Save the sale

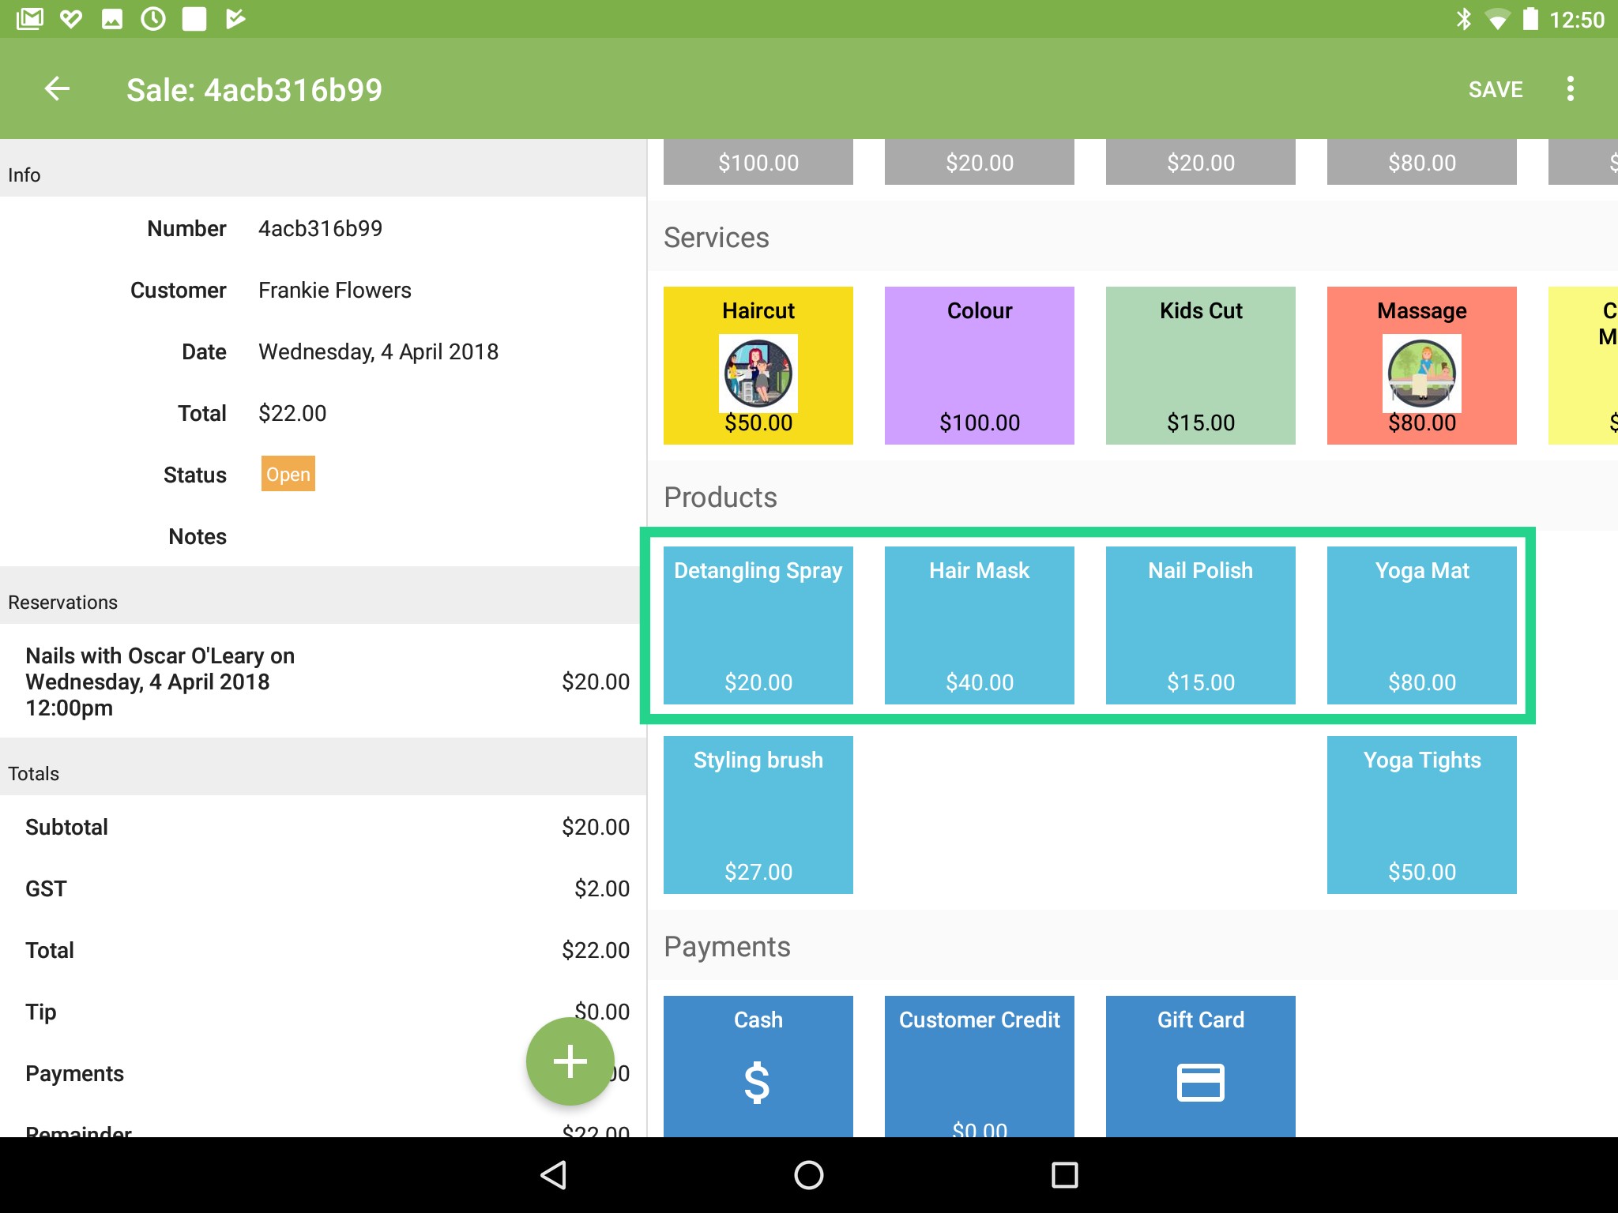click(1496, 89)
